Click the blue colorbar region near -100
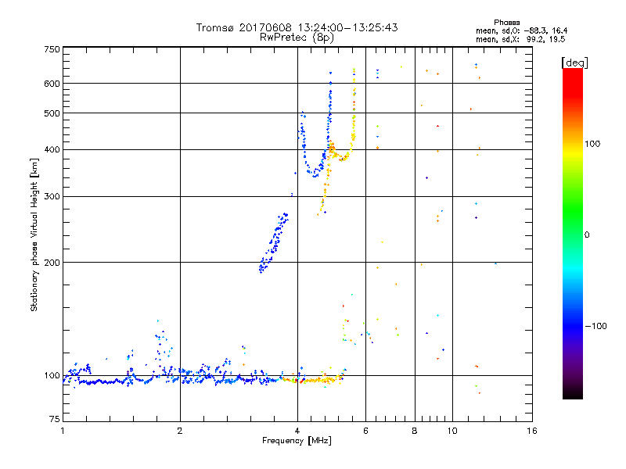The height and width of the screenshot is (469, 626). pyautogui.click(x=572, y=325)
